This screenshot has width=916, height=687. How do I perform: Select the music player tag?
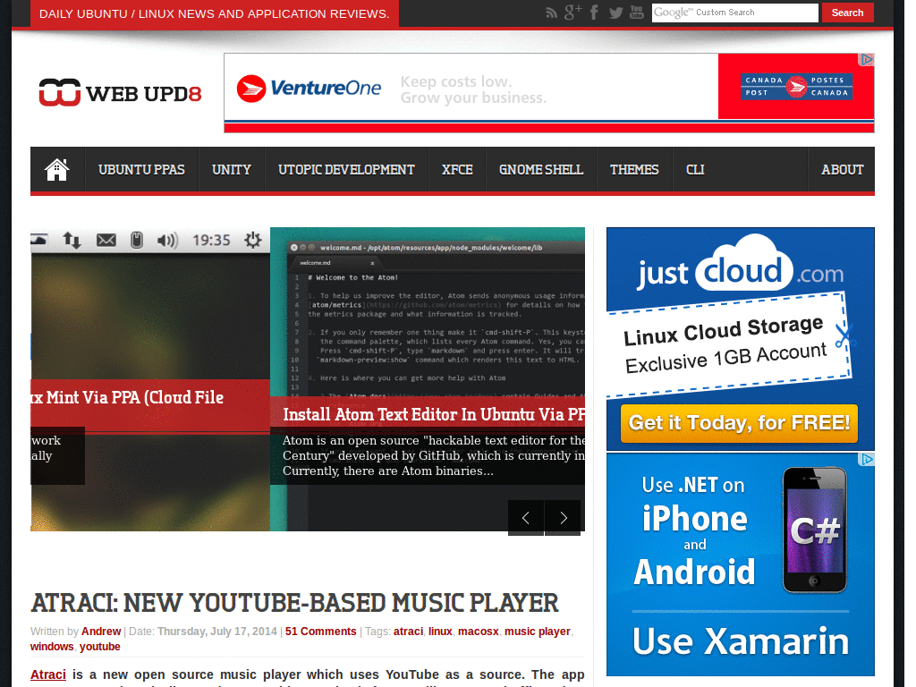point(538,632)
